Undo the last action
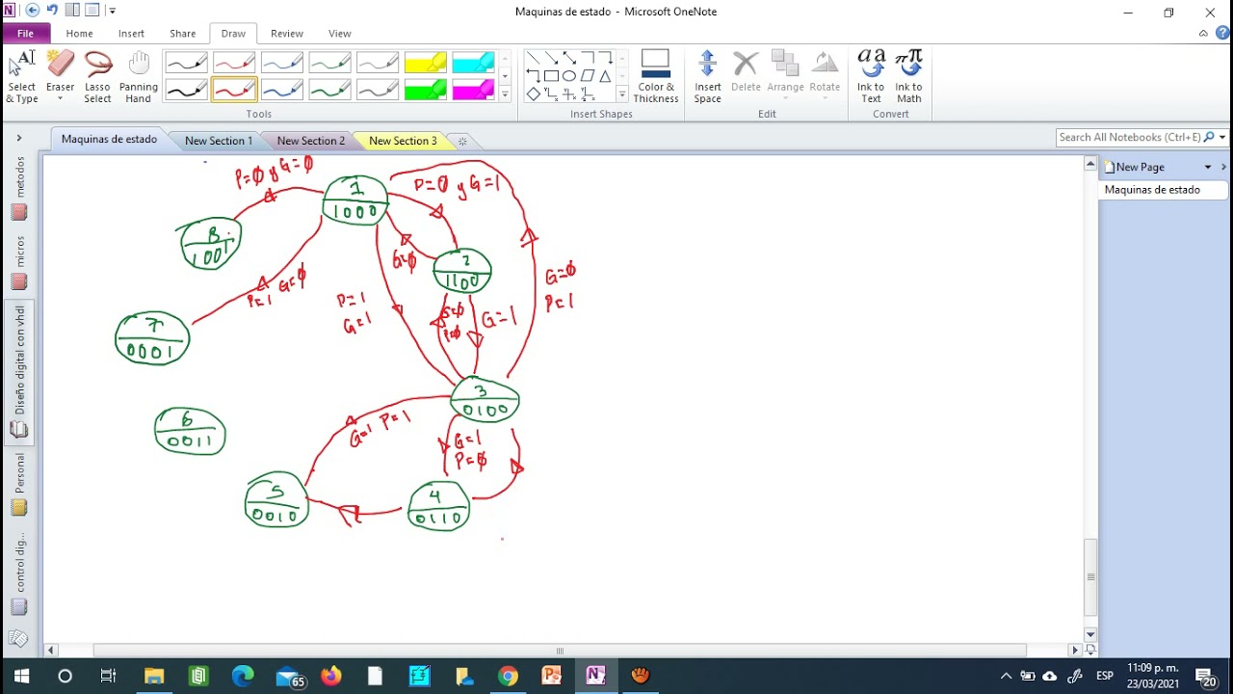The image size is (1233, 694). point(53,11)
